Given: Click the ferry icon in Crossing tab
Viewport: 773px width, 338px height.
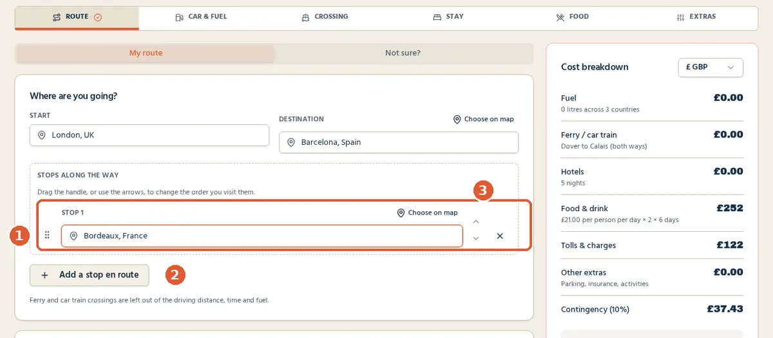Looking at the screenshot, I should click(305, 17).
